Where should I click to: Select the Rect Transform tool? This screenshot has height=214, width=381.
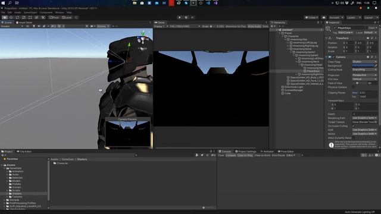pos(30,17)
